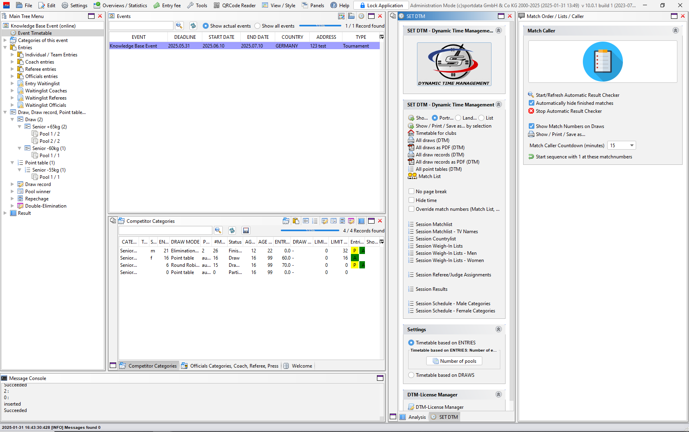Click the red Stop Automatic Result Checker icon
The image size is (689, 432).
[x=531, y=111]
